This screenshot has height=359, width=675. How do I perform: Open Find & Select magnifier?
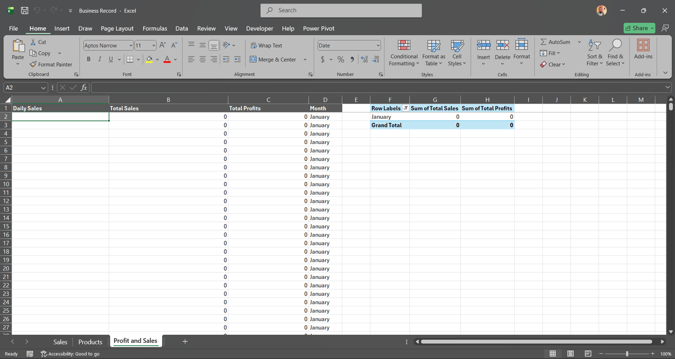point(615,53)
